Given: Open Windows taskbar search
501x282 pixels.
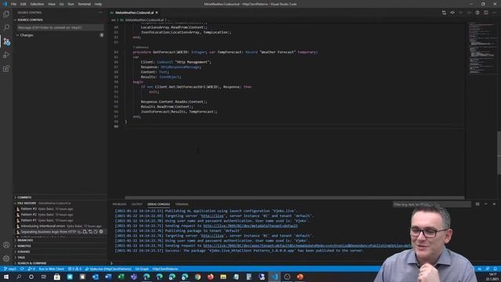Looking at the screenshot, I should tap(19, 277).
